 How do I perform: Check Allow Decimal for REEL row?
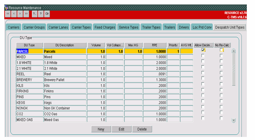203,72
